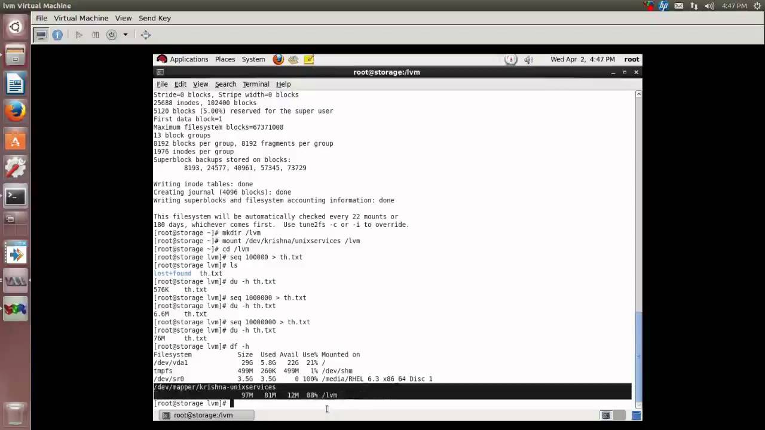Open the Send Key menu

[155, 18]
